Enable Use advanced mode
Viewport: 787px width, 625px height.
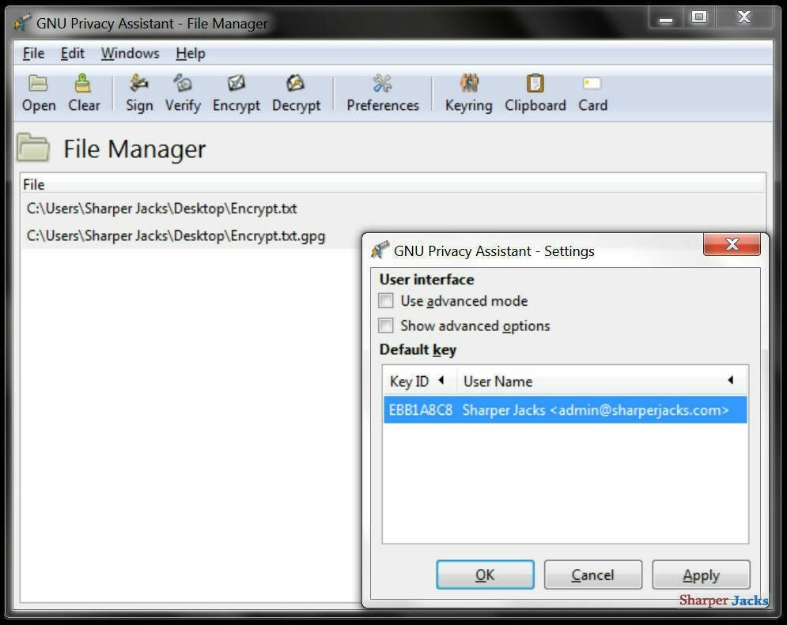[385, 301]
